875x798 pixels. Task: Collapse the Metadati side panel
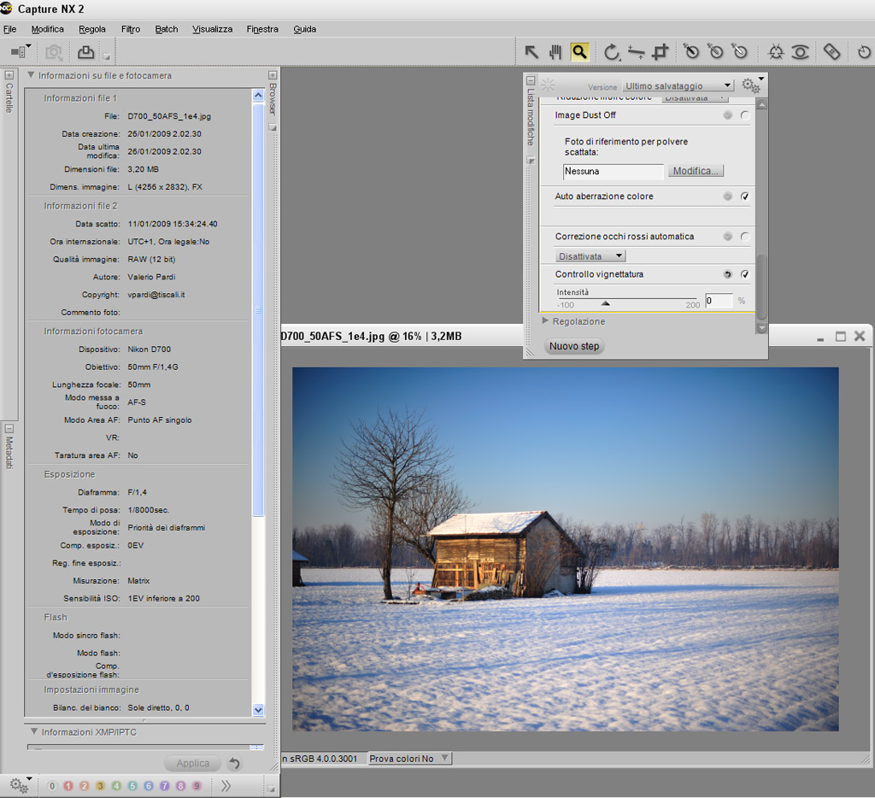pyautogui.click(x=9, y=429)
